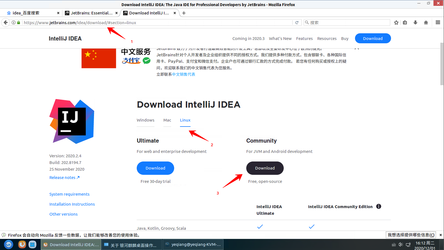Open the Release notes link
Image resolution: width=444 pixels, height=250 pixels.
[x=62, y=177]
